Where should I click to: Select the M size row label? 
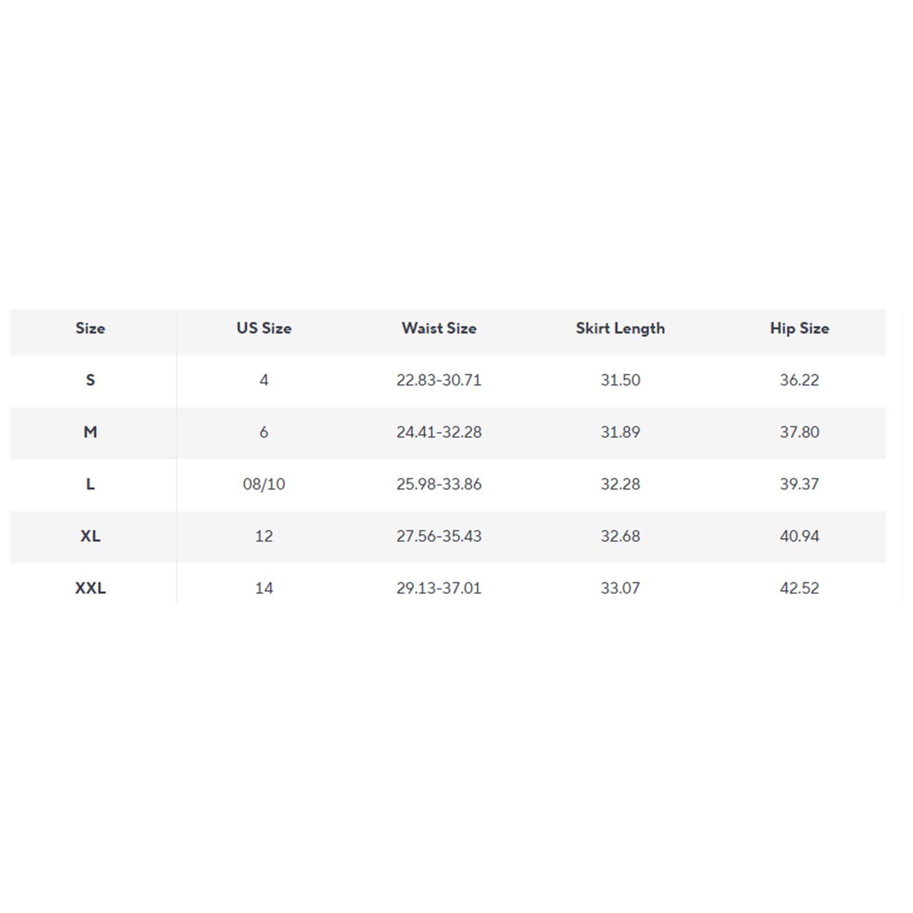(90, 432)
